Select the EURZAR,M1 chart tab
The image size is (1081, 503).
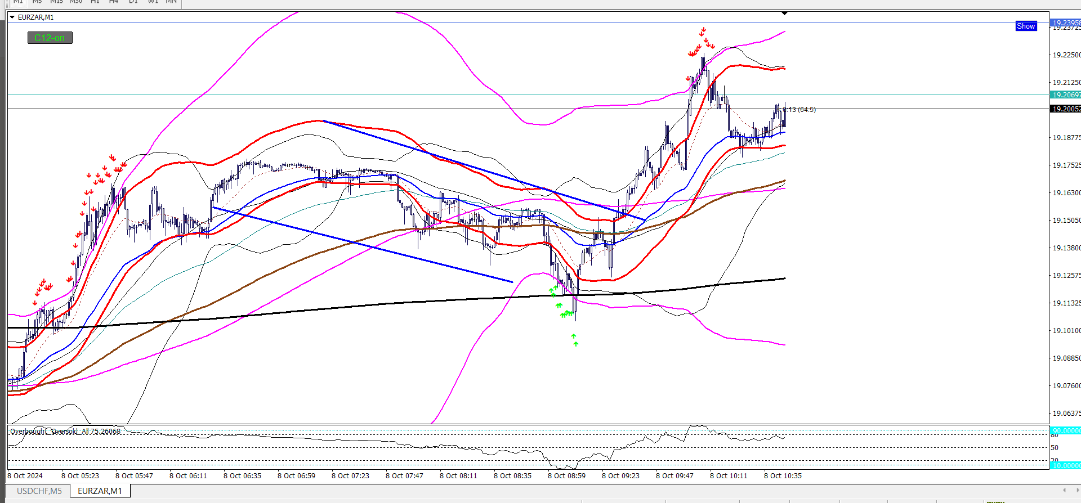100,491
